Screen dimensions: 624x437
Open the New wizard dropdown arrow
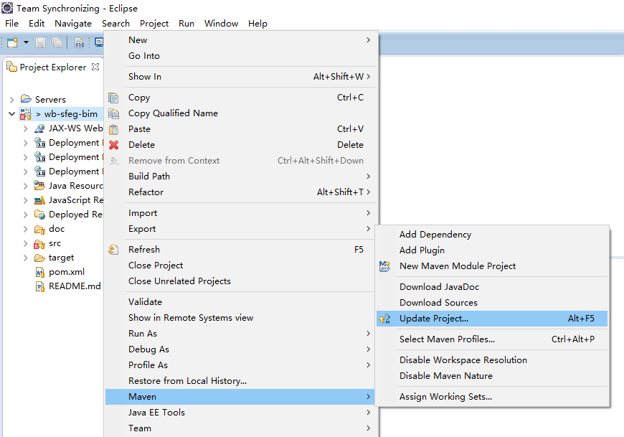pos(27,42)
